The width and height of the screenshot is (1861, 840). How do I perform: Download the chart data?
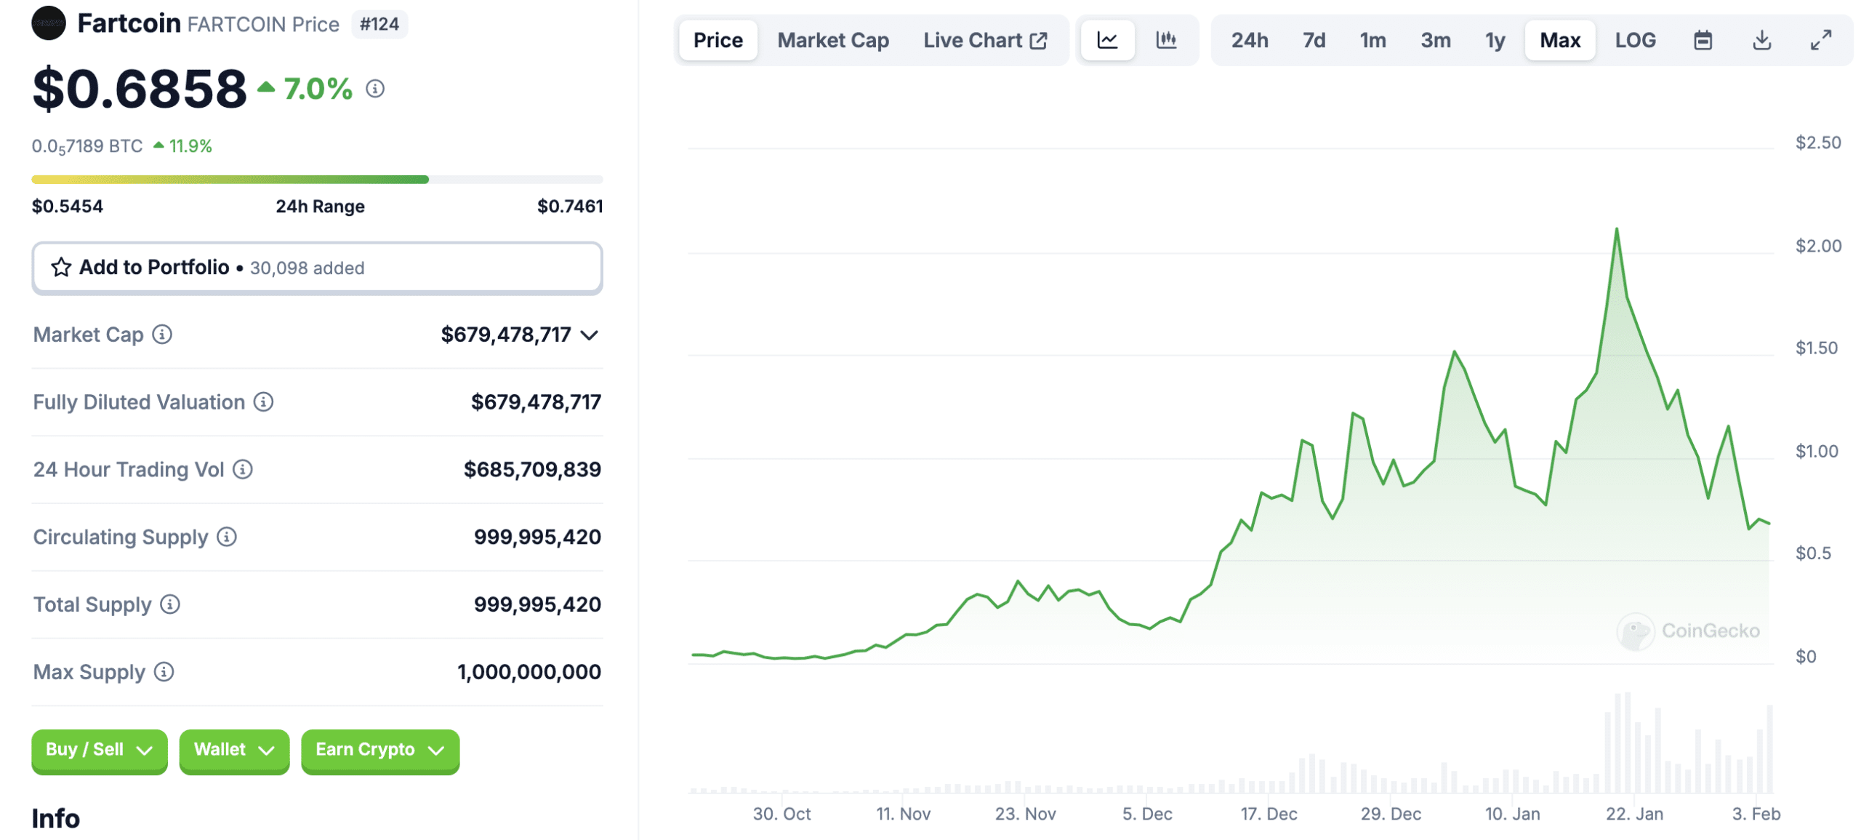(x=1761, y=40)
